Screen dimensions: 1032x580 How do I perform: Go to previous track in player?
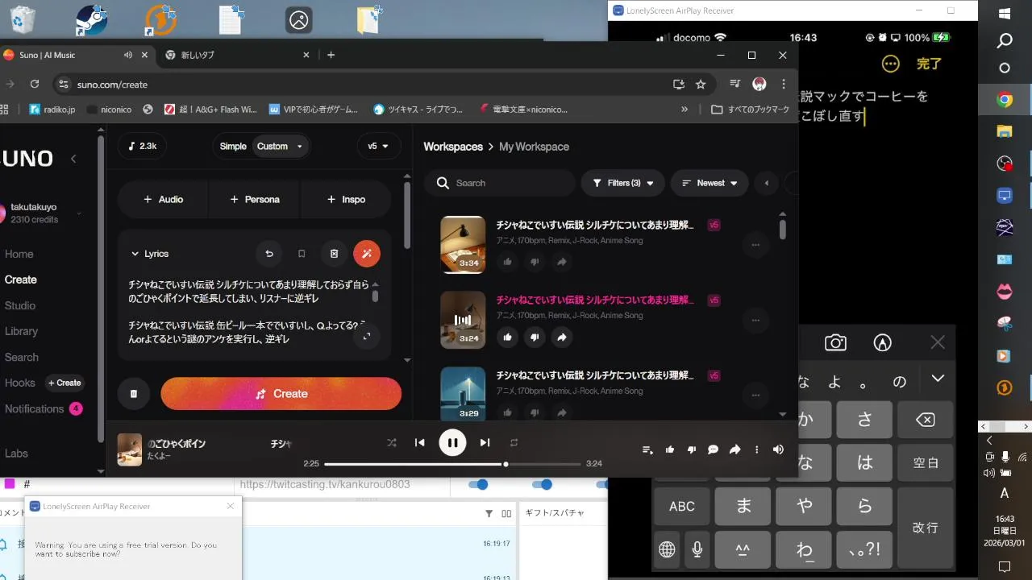(x=419, y=442)
